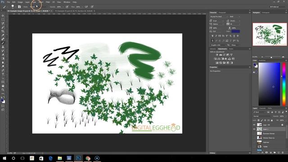Click the foreground color swatch in the toolbox

[2, 100]
